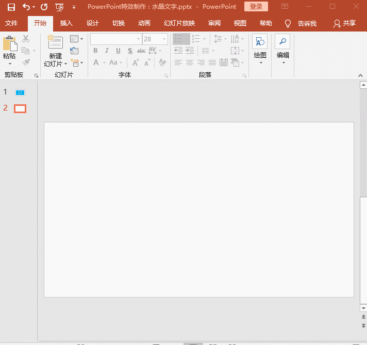Click the distributed alignment icon
This screenshot has width=367, height=345.
pos(224,62)
